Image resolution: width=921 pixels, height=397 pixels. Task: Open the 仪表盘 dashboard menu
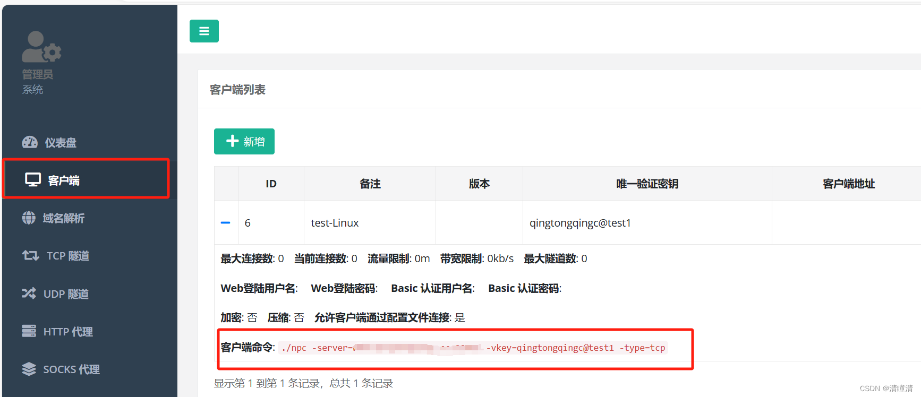pos(90,142)
